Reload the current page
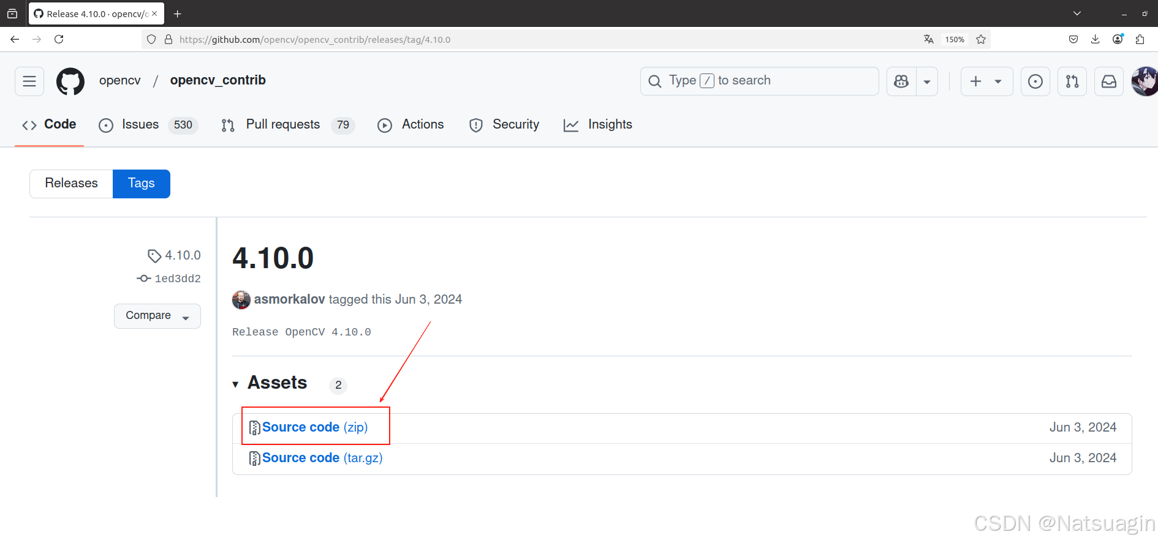The image size is (1158, 543). click(x=59, y=39)
